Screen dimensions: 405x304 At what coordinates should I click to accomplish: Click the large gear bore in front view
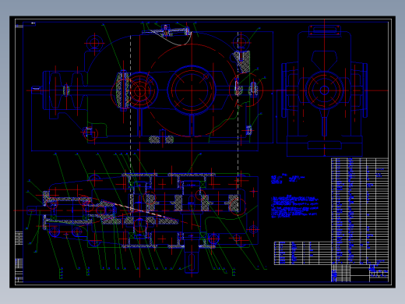[192, 90]
